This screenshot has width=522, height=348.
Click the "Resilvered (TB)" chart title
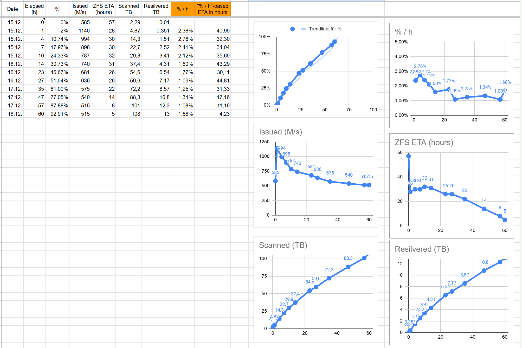point(422,249)
